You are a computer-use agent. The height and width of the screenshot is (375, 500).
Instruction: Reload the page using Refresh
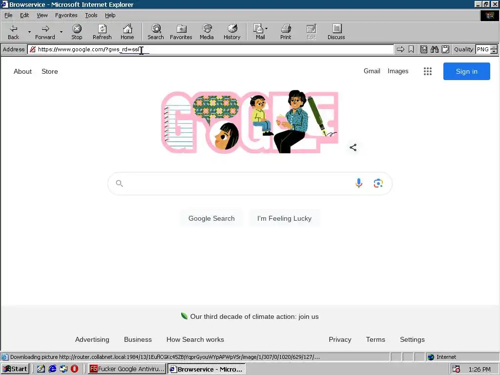(x=102, y=32)
